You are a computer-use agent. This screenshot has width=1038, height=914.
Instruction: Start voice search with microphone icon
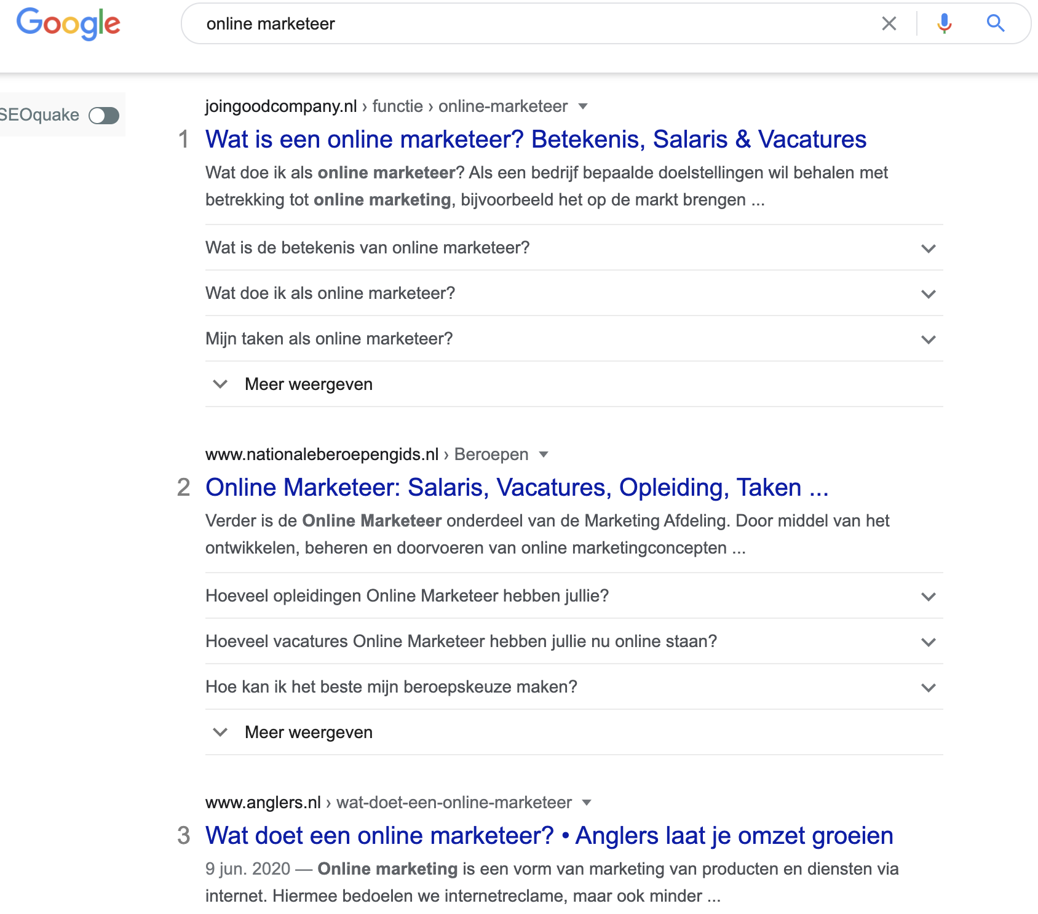tap(945, 23)
